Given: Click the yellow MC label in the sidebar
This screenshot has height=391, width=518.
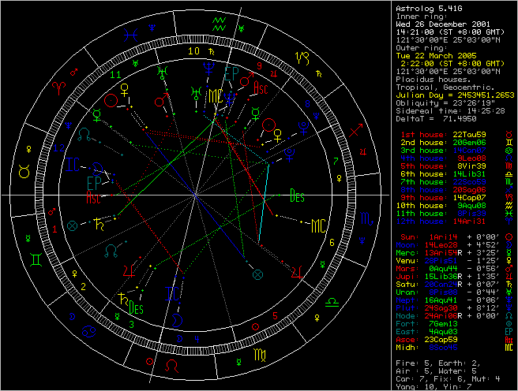Looking at the screenshot, I should click(509, 347).
